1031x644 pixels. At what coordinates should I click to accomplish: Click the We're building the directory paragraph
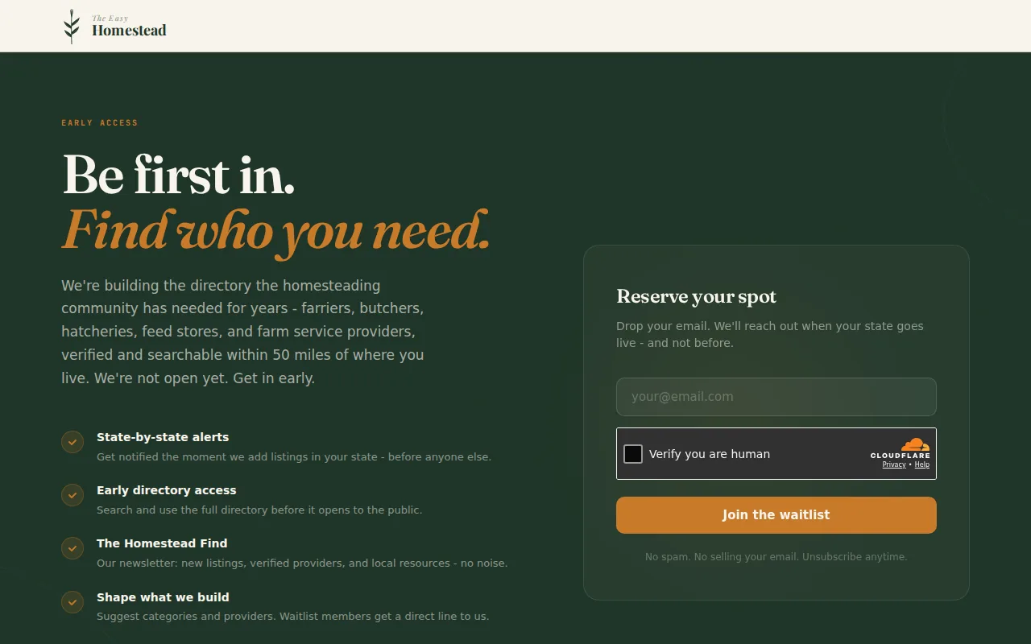point(242,332)
